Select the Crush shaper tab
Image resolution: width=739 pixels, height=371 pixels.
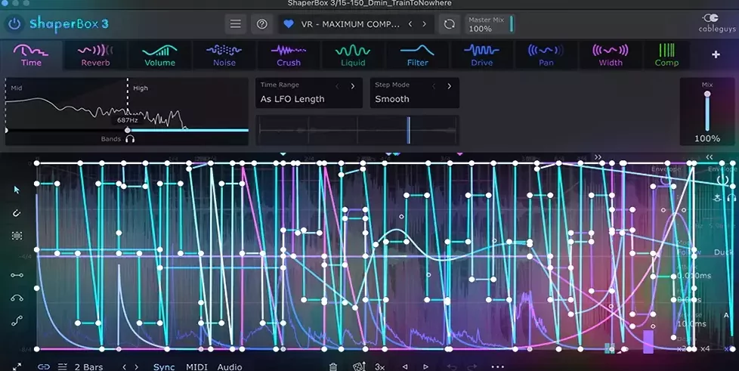pyautogui.click(x=289, y=55)
